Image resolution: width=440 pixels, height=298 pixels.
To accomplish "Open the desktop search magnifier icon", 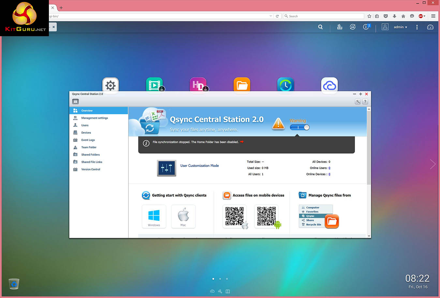I will (x=320, y=27).
